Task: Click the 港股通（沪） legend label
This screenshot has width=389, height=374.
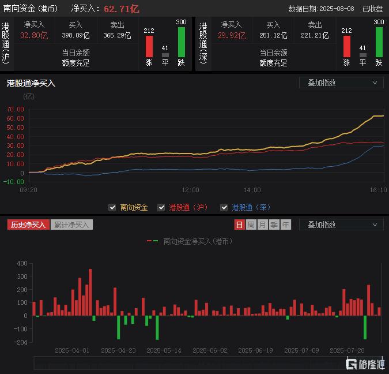Action: click(188, 207)
